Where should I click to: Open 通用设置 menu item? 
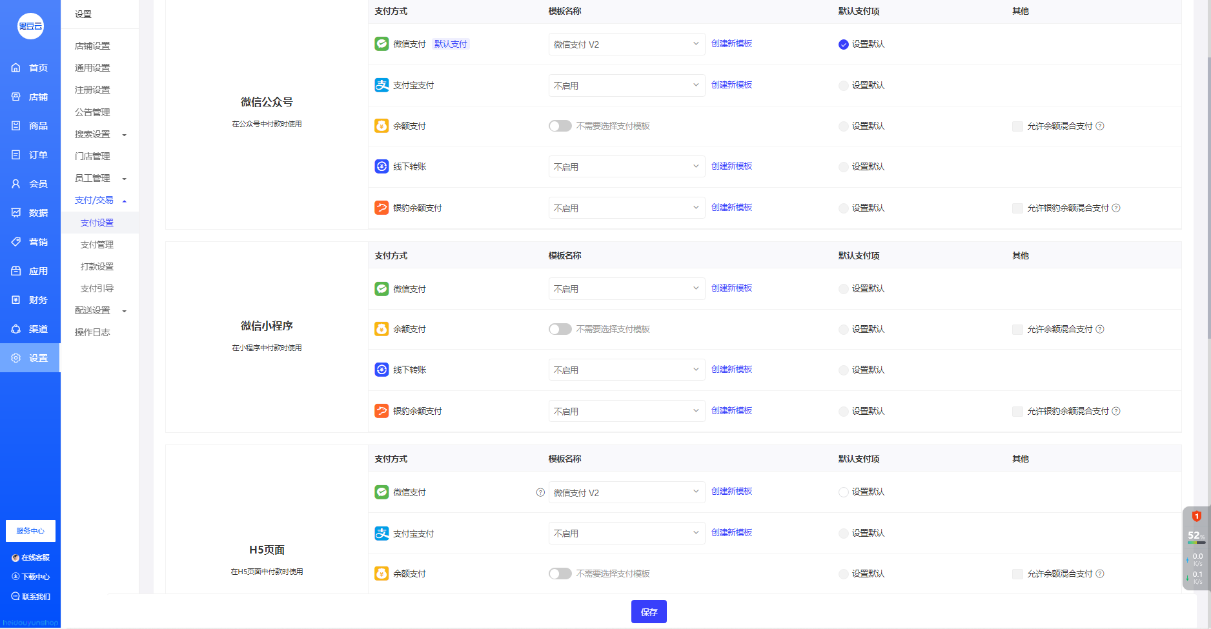click(92, 68)
